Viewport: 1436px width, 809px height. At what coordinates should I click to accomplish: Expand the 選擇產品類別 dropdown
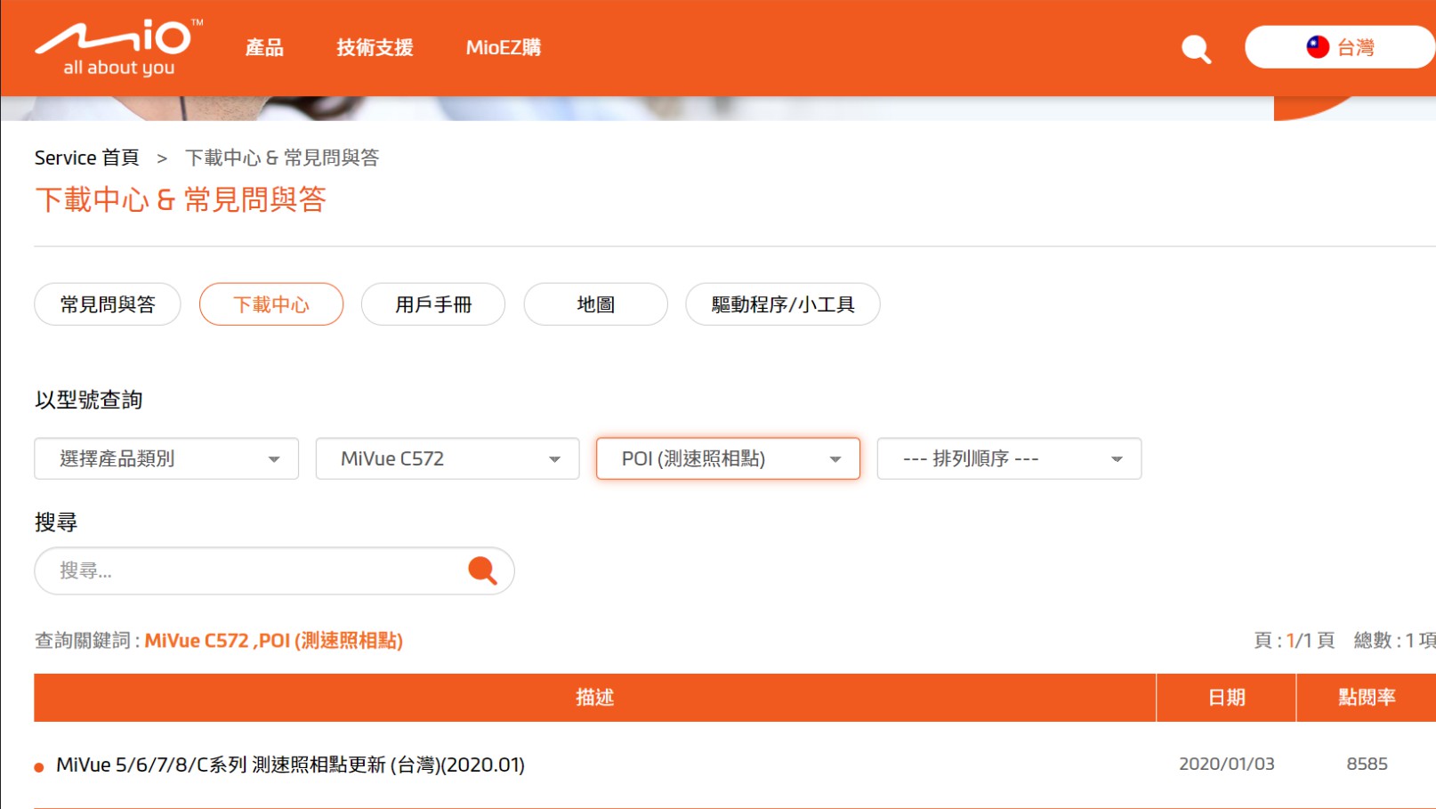click(x=166, y=458)
